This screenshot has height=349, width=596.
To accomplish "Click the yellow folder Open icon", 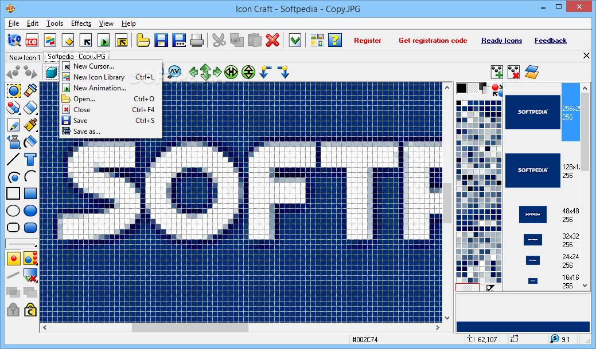I will [x=142, y=40].
